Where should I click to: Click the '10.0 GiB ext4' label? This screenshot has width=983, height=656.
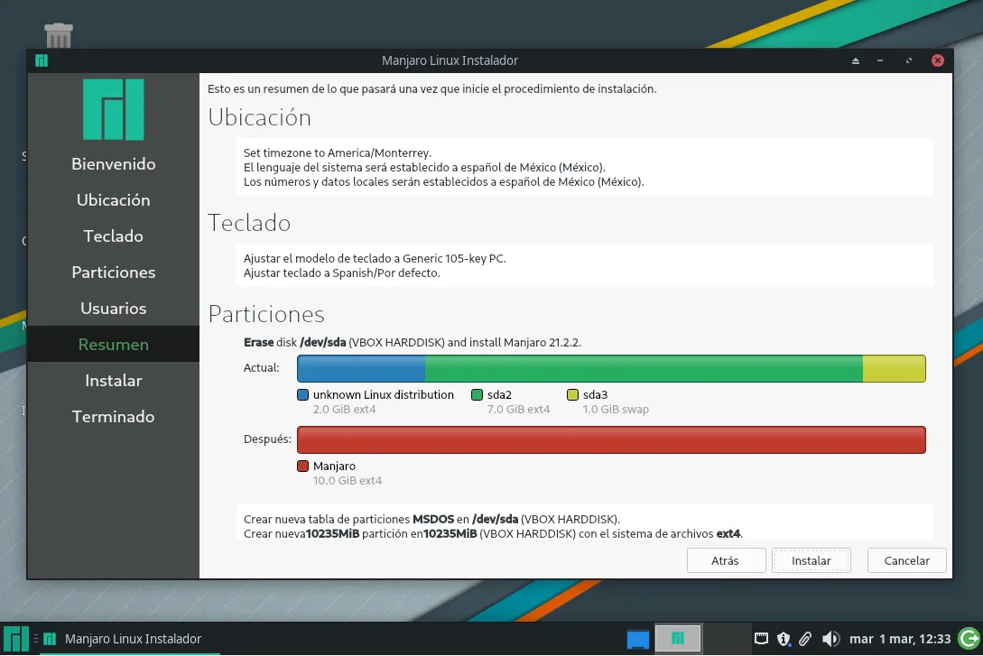(x=348, y=481)
